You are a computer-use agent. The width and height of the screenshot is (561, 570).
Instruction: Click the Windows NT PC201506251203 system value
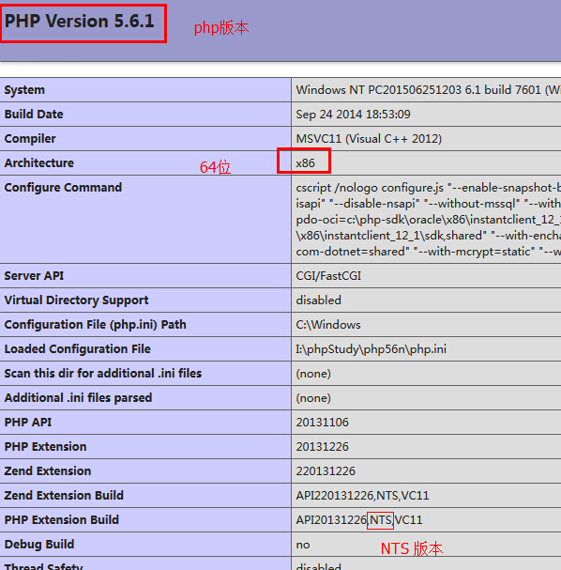428,90
